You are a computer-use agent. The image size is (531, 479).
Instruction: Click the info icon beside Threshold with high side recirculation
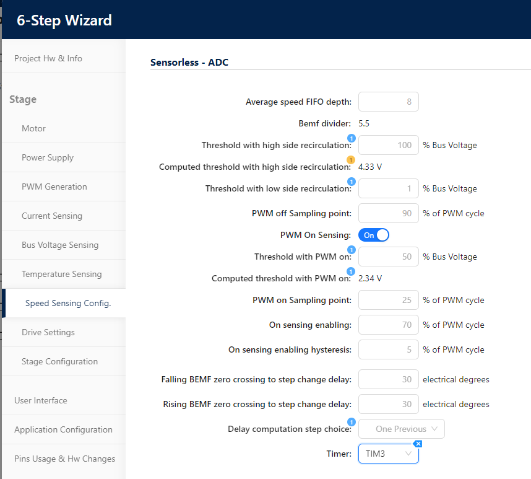click(352, 139)
